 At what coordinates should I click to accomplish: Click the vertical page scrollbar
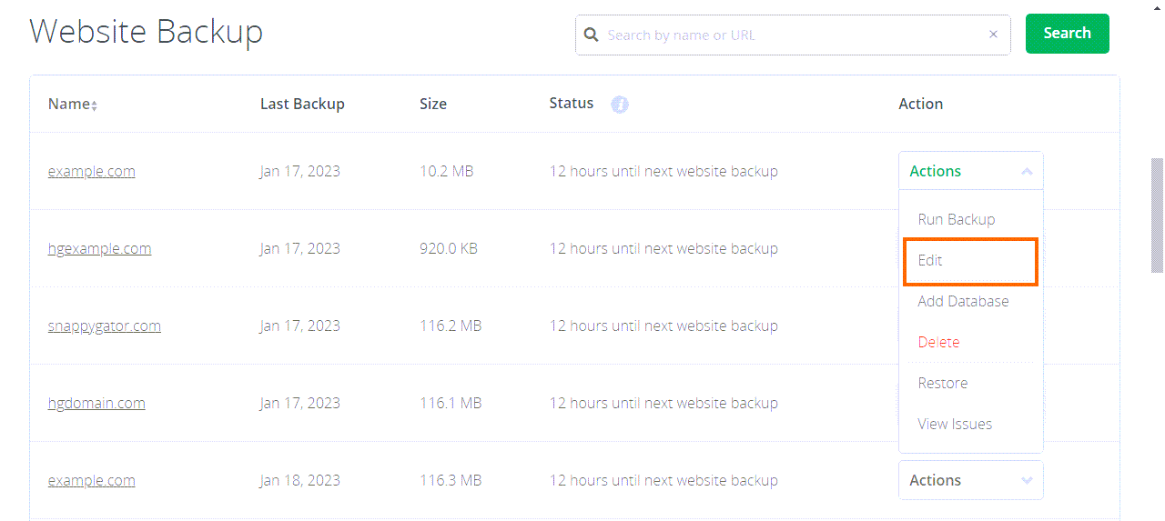coord(1157,215)
